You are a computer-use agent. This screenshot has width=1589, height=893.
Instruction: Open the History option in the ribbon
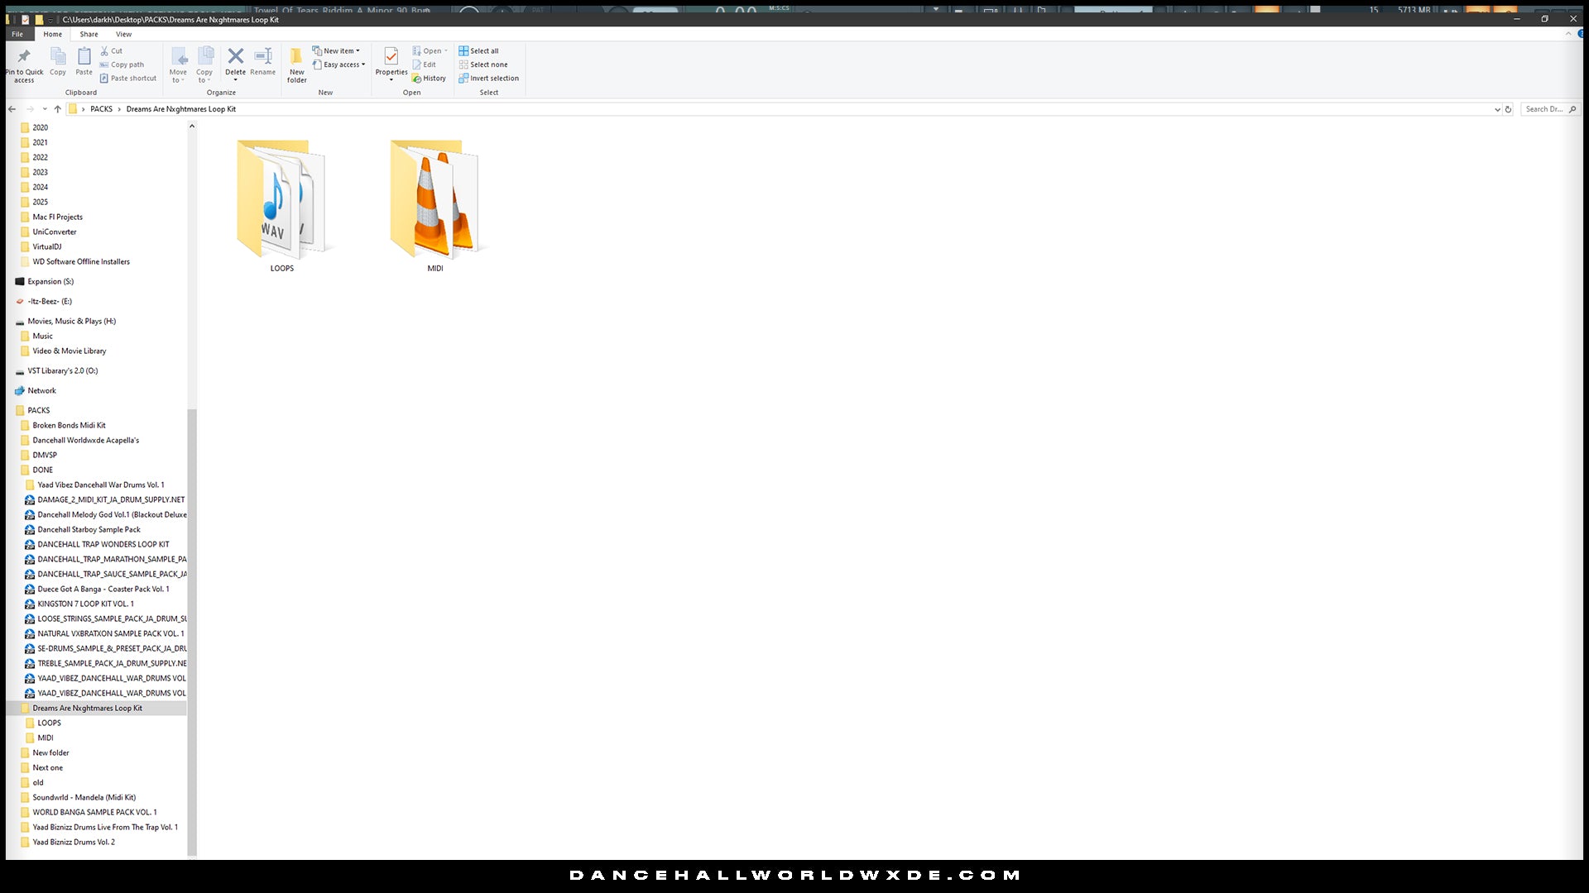coord(429,79)
